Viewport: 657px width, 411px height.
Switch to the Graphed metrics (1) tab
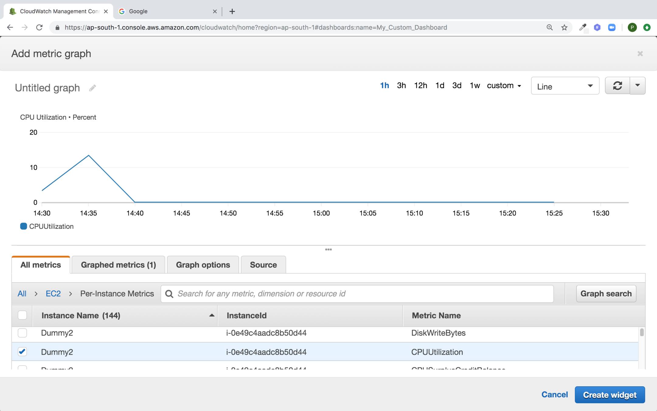(118, 265)
